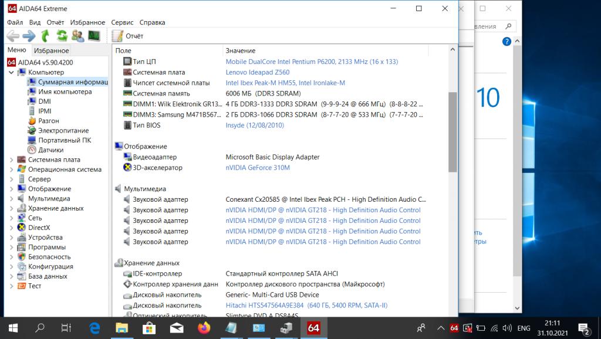
Task: Click the green Refresh toolbar icon
Action: (62, 36)
